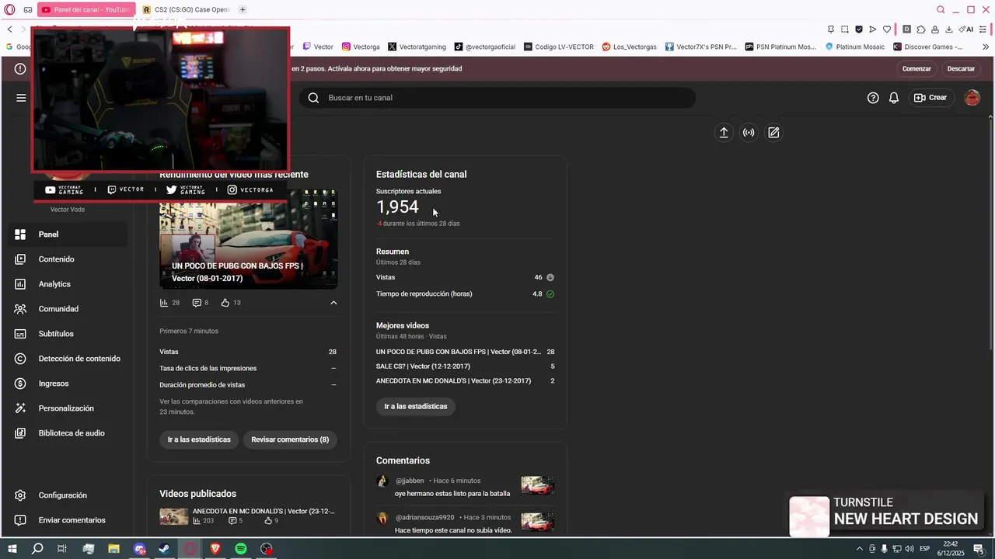Click the Comenzar button in security banner

click(916, 68)
